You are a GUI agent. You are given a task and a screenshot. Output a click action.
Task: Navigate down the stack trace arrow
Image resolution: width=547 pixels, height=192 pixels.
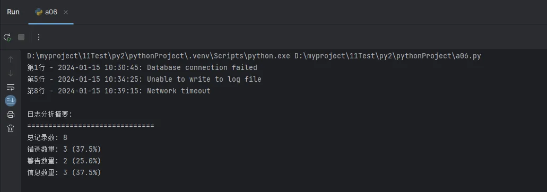coord(11,73)
